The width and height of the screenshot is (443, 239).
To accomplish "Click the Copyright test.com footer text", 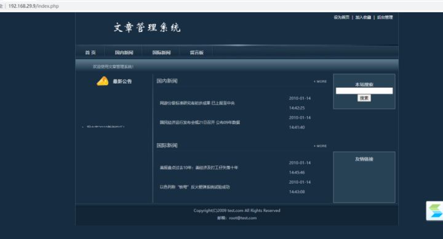I will [237, 211].
